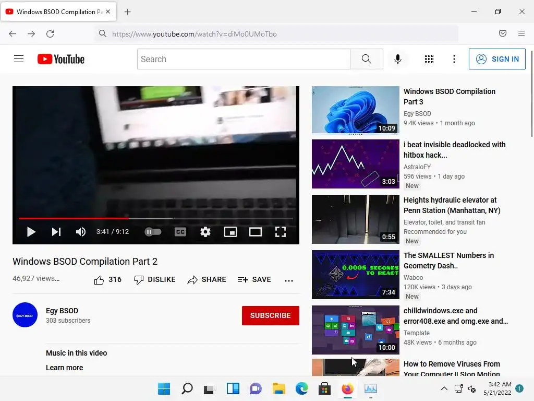The image size is (534, 401).
Task: Open Widgets from taskbar
Action: click(x=233, y=388)
